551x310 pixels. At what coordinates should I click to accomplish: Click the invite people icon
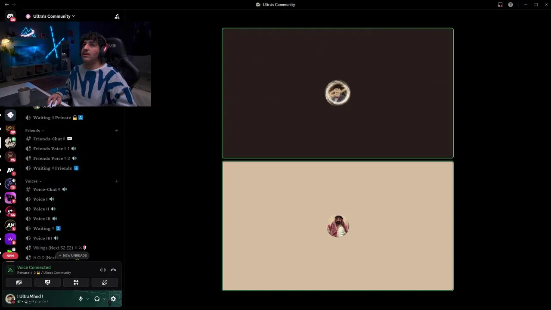click(117, 16)
